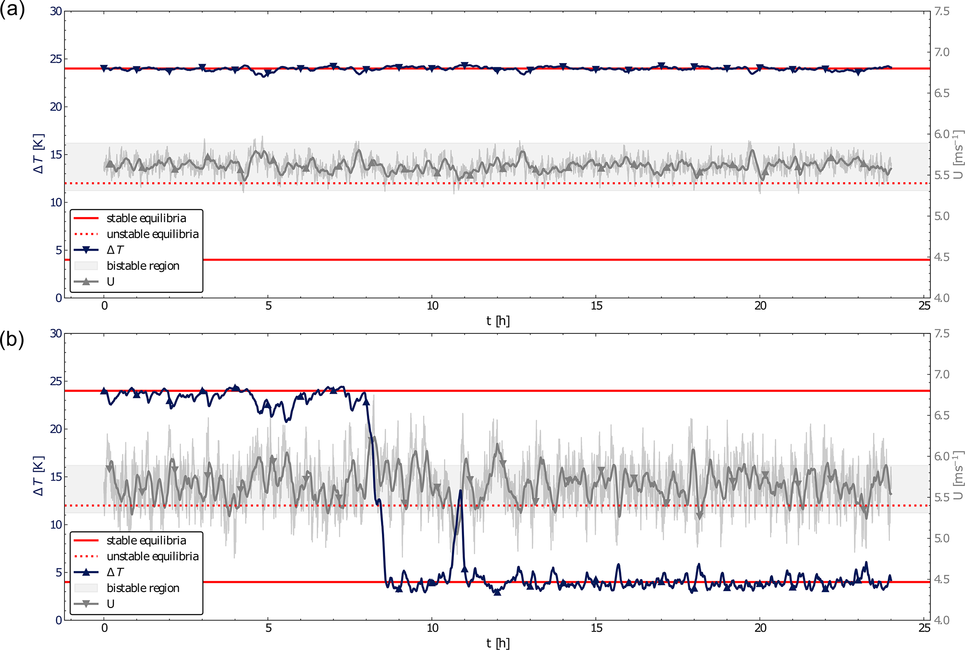Image resolution: width=965 pixels, height=650 pixels.
Task: Click the ΔT triangle marker in panel (a) legend
Action: [86, 250]
